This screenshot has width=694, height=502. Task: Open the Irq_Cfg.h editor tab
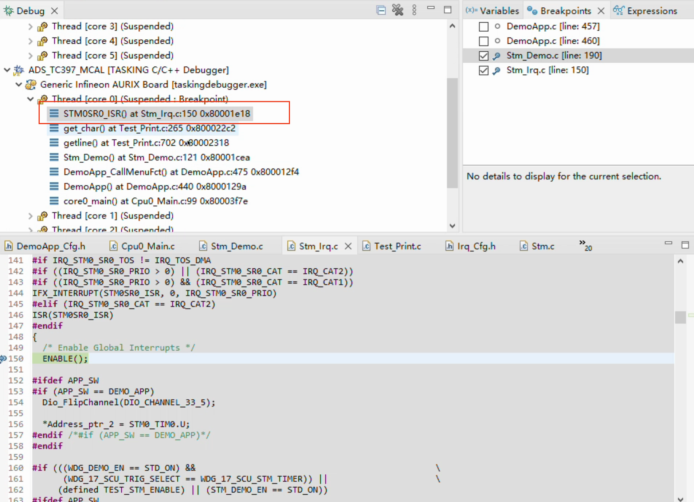[x=470, y=246]
